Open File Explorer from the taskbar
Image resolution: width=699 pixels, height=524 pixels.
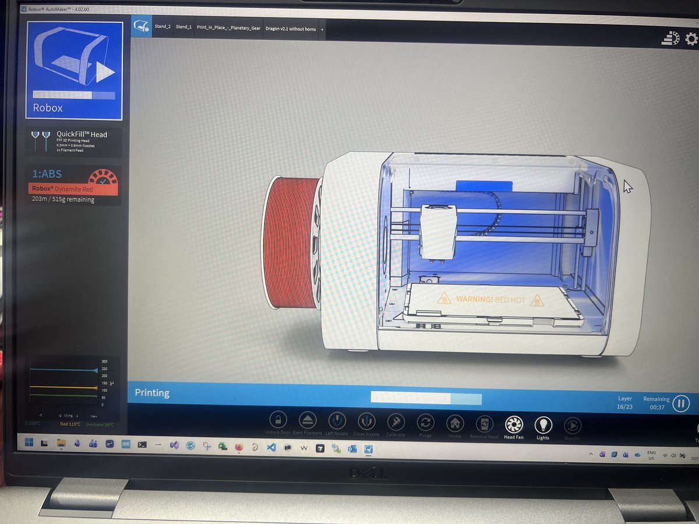[61, 444]
